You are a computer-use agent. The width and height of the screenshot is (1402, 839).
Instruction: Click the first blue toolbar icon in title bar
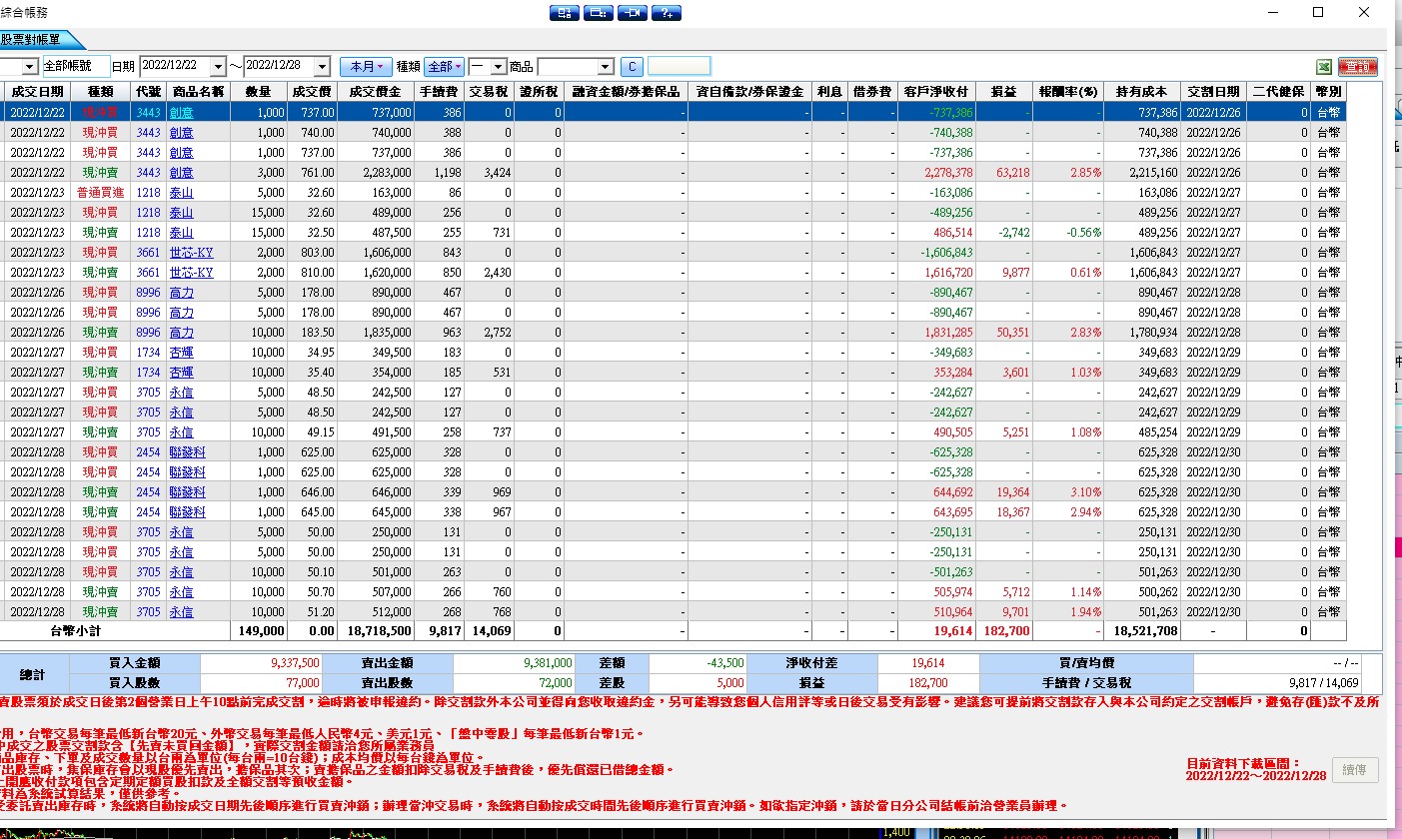tap(565, 13)
